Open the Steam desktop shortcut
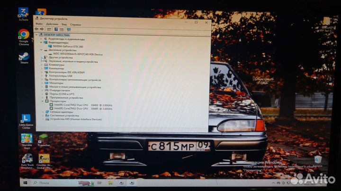Image resolution: width=341 pixels, height=191 pixels. 24,58
